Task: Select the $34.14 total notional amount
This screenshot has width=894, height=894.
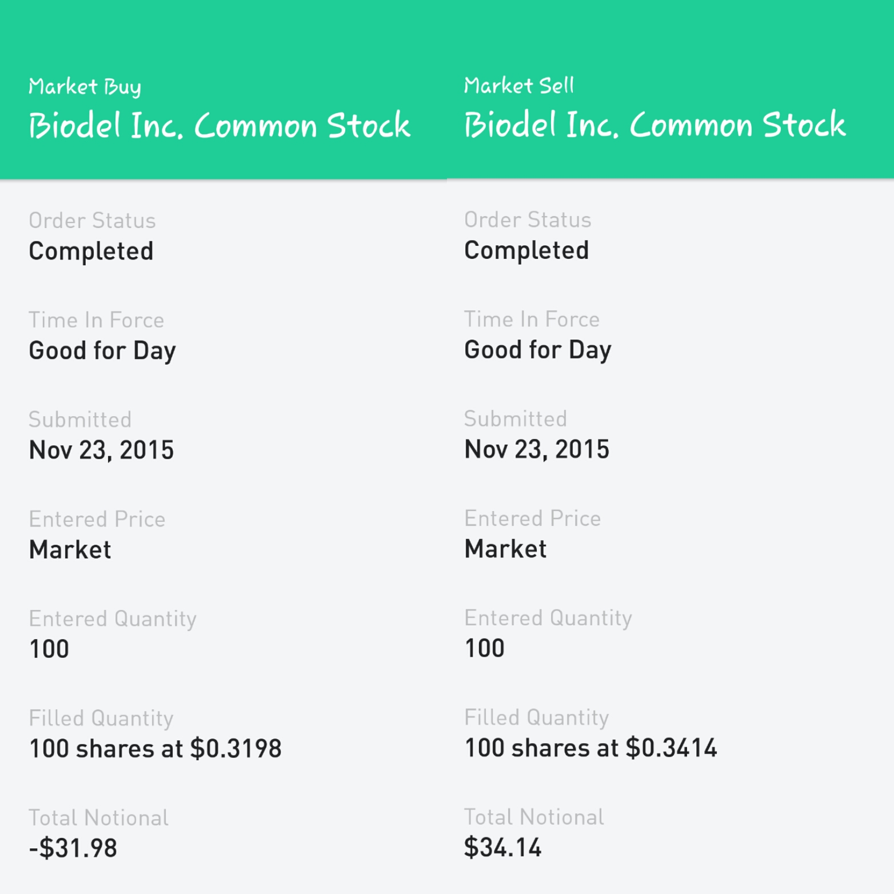Action: coord(502,847)
